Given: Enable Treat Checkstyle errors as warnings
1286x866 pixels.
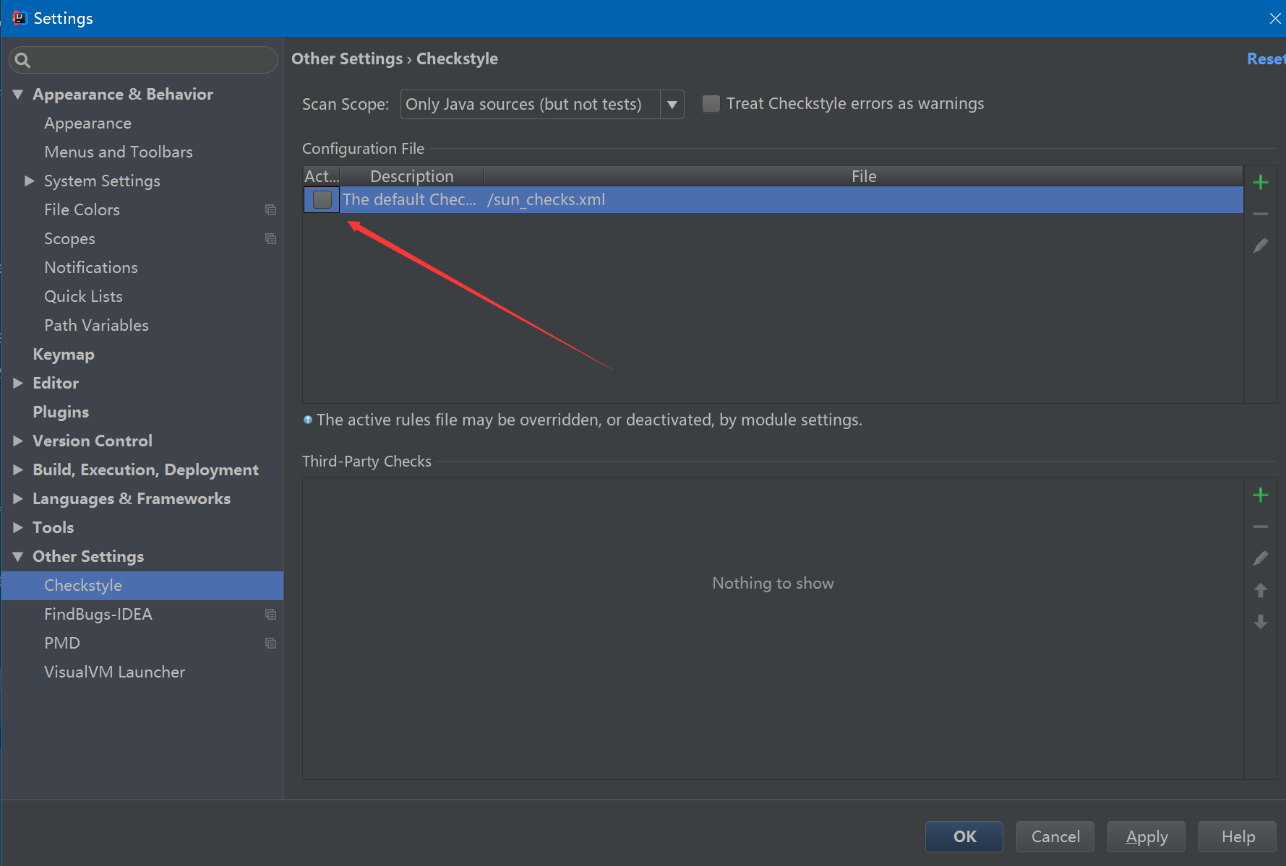Looking at the screenshot, I should point(711,104).
